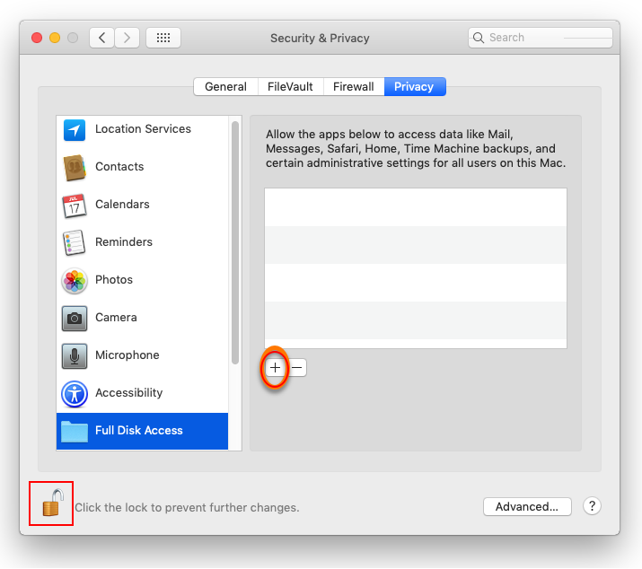
Task: Show all preferences with the grid button
Action: pos(163,38)
